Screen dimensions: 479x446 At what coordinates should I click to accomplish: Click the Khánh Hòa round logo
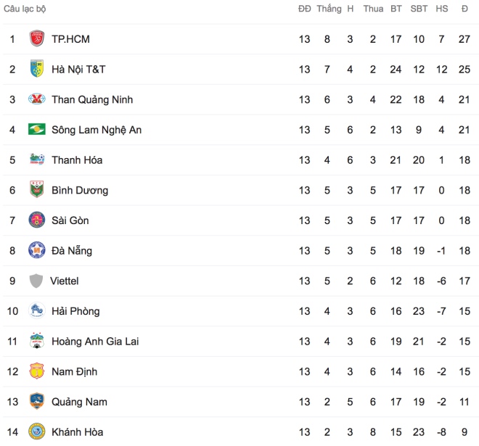click(37, 431)
